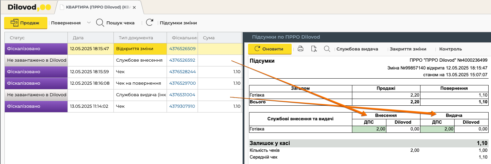The image size is (491, 164).
Task: Click the yellow Продаж button
Action: coord(26,23)
